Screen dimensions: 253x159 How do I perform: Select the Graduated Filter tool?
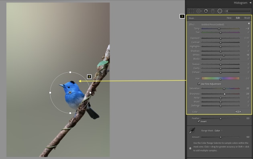point(213,11)
